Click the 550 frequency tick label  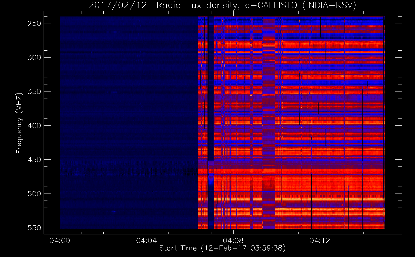point(34,228)
